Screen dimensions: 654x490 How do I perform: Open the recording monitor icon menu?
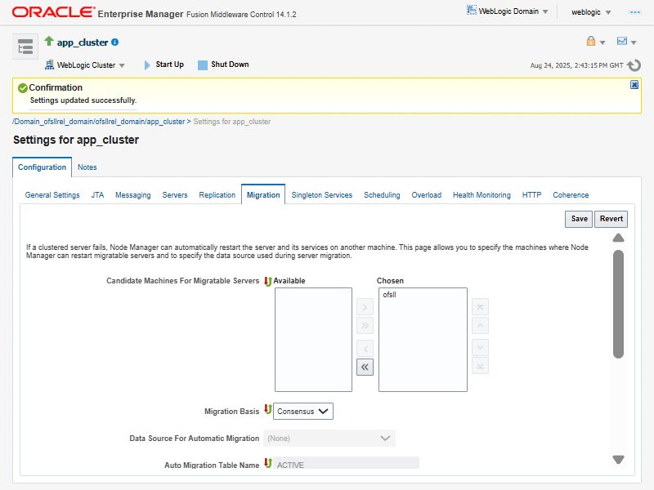tap(627, 42)
